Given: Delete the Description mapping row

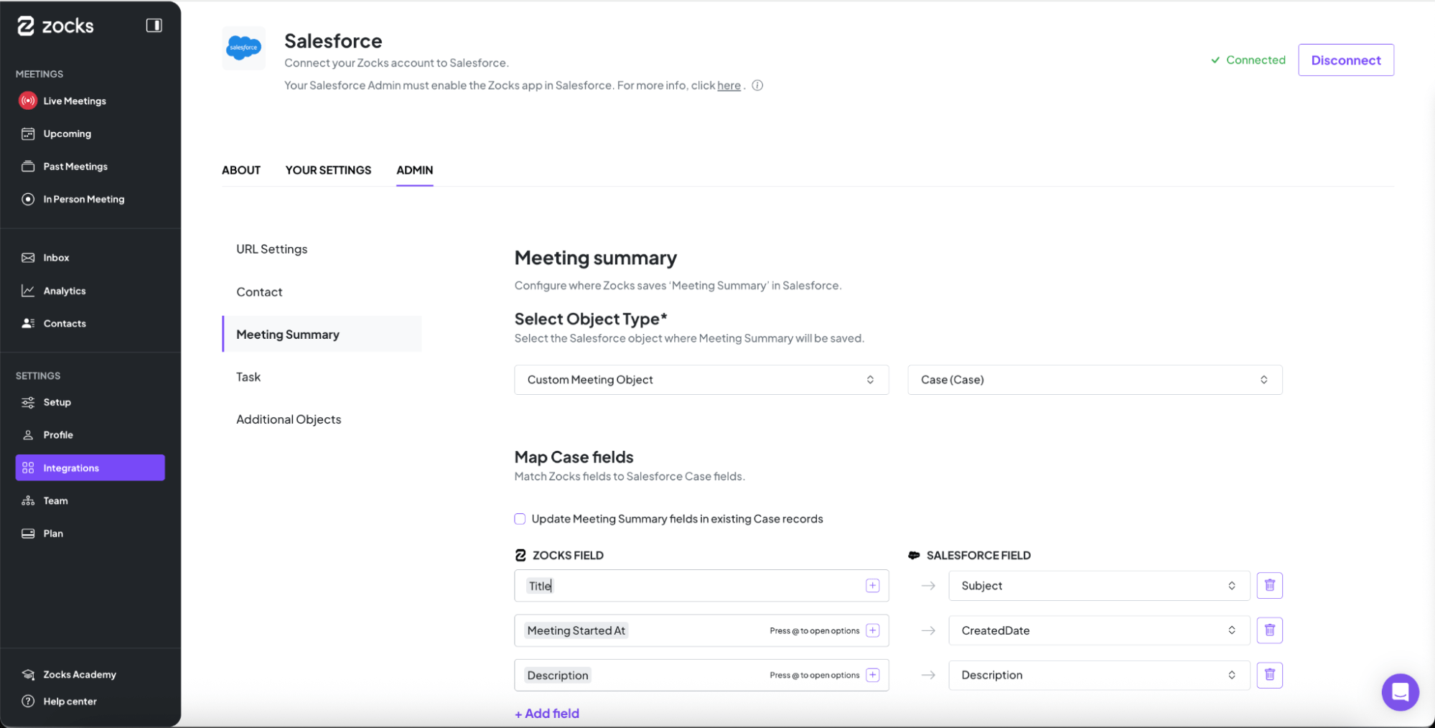Looking at the screenshot, I should [x=1269, y=675].
